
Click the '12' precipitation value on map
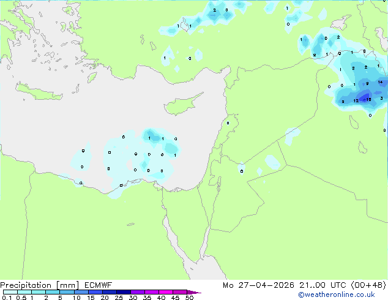(356, 101)
